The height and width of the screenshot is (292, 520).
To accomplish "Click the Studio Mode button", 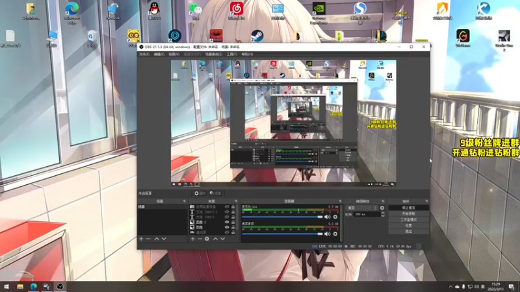I will tap(408, 220).
